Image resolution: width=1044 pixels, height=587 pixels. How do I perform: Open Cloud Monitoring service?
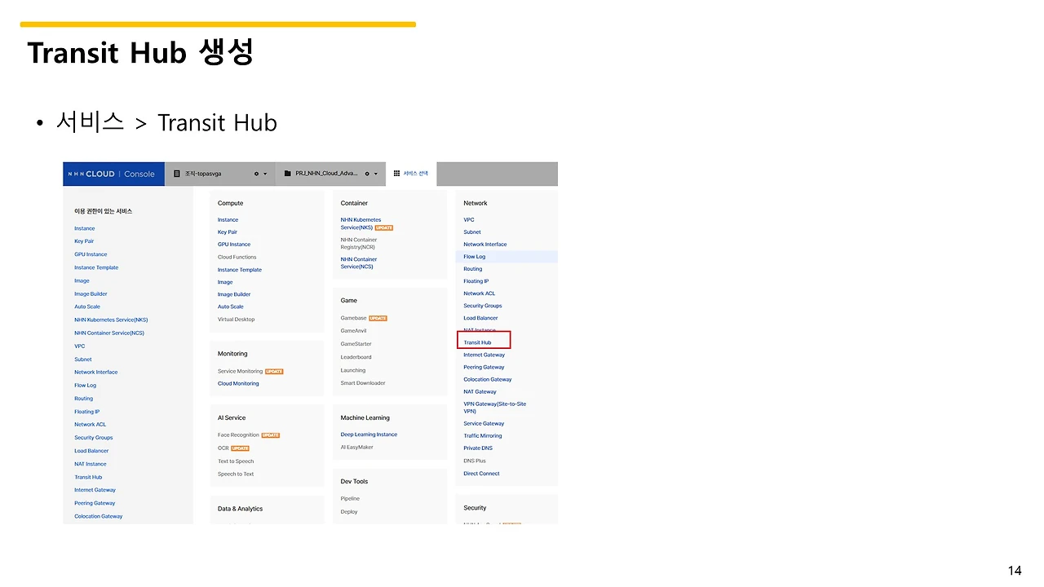click(238, 383)
